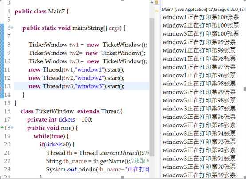Click the 'TicketWindow tw1 = new TicketWindow();' line
Viewport: 246px width, 179px height.
[88, 45]
